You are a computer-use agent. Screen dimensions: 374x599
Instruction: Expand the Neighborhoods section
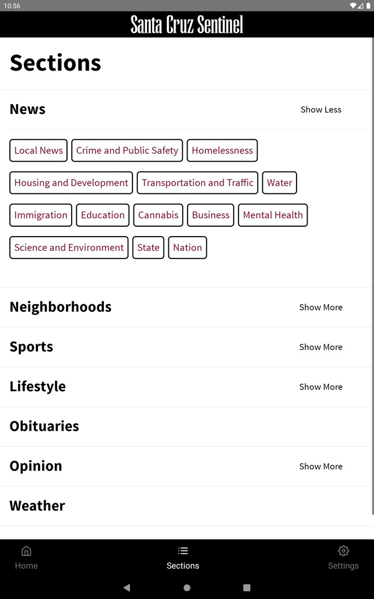pyautogui.click(x=320, y=307)
